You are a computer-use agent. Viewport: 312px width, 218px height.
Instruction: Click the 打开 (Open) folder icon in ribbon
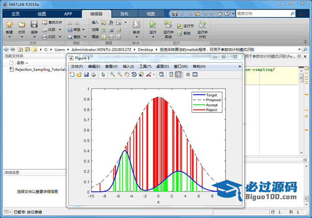click(x=22, y=24)
